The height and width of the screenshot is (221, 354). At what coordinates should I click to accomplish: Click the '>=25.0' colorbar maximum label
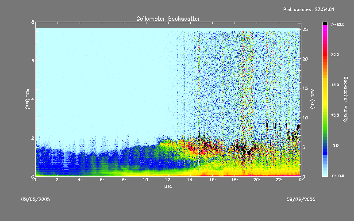click(x=338, y=24)
